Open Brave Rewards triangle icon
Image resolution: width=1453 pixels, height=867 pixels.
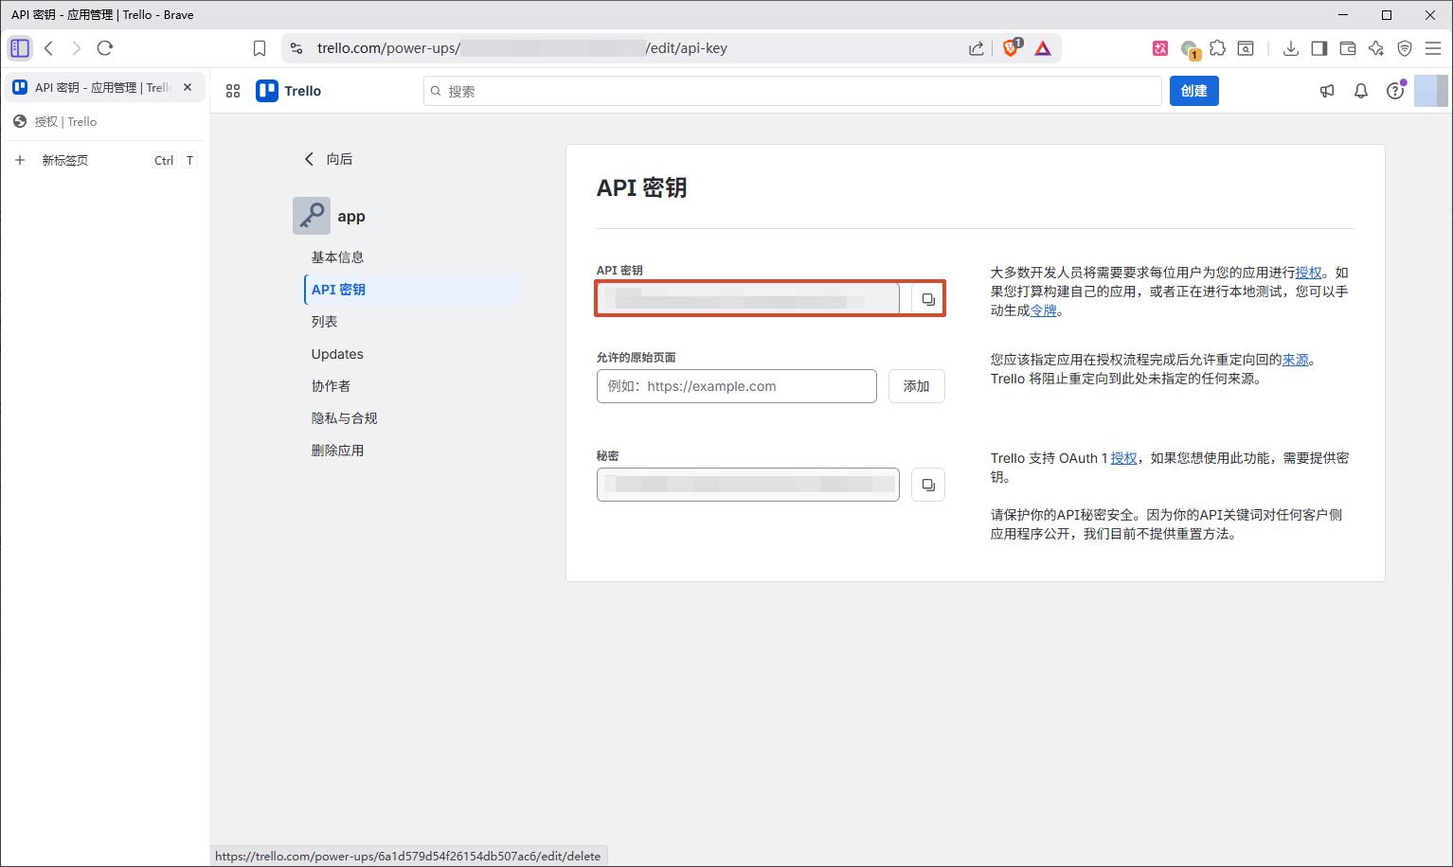pos(1043,48)
